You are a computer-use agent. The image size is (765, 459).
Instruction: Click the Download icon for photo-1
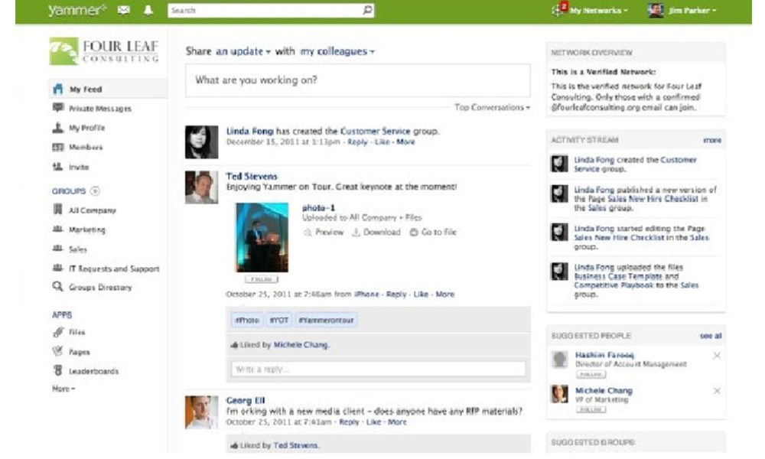coord(356,233)
